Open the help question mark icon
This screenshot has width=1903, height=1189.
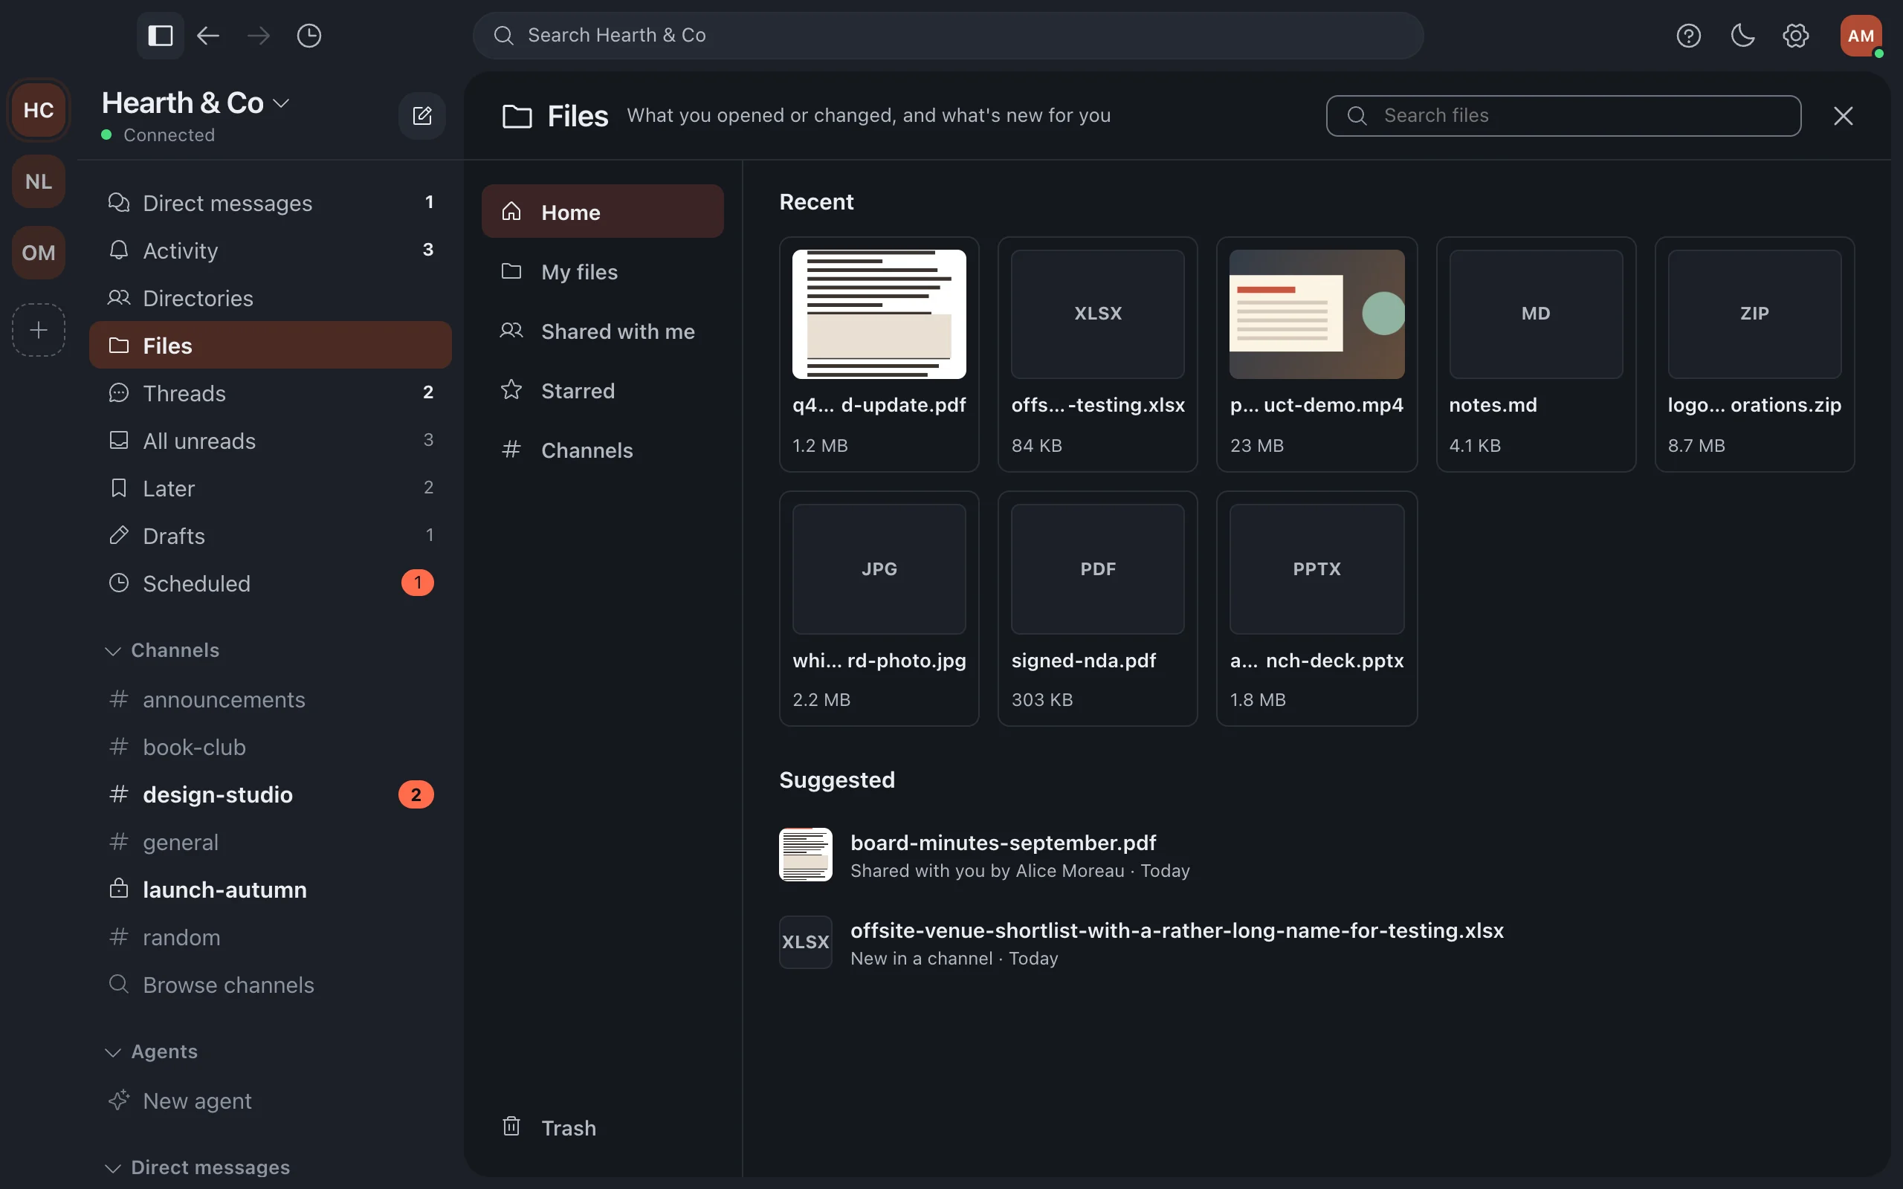point(1688,36)
